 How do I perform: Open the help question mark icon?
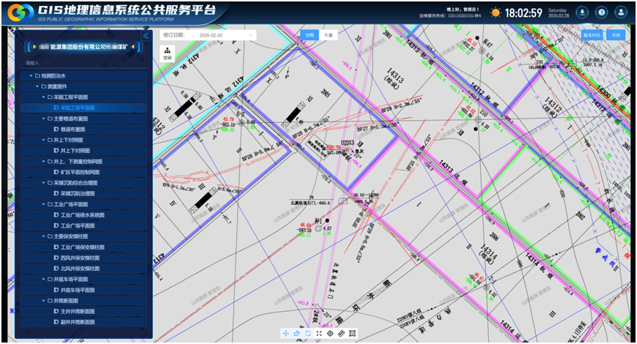(x=601, y=12)
